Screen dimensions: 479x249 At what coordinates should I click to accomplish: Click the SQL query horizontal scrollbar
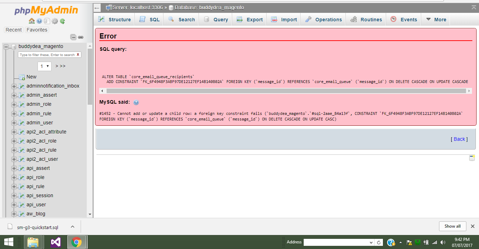point(285,91)
